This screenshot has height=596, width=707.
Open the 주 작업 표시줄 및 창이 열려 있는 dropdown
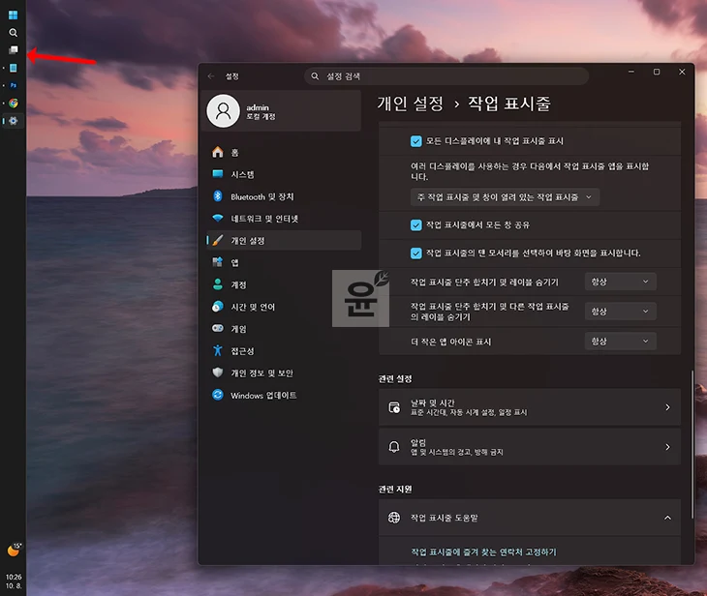(x=505, y=197)
